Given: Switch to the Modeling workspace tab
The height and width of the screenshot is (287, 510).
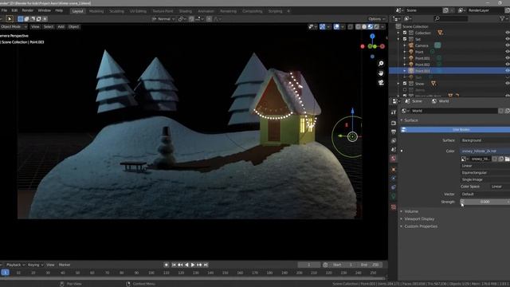Looking at the screenshot, I should pos(96,11).
